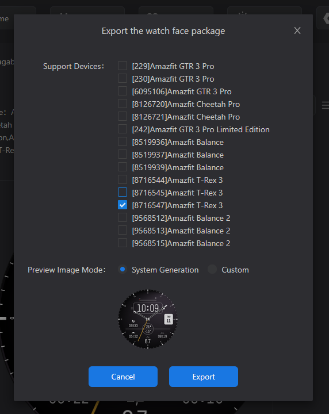Enable [9568515]Amazfit Balance 2 device

point(123,243)
